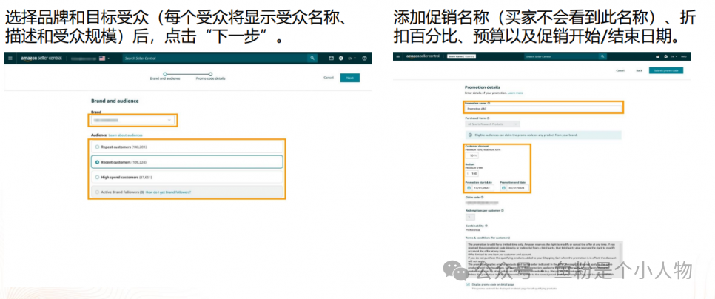Click amazon seller central logo in the Brand and audience screen
Viewport: 715px width, 299px height.
point(43,58)
